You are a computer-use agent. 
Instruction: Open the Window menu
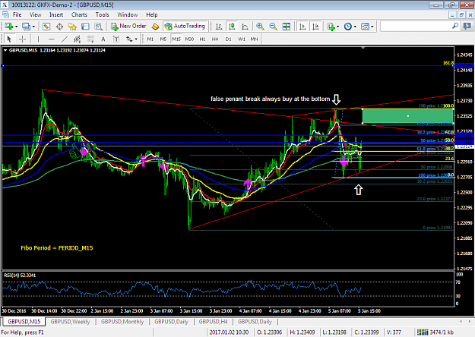pos(127,14)
